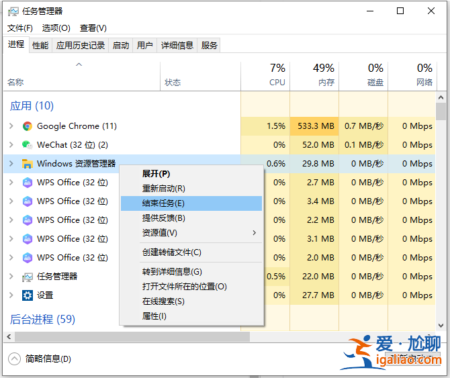Click the 应用 (10) group heading
Image resolution: width=450 pixels, height=378 pixels.
click(x=32, y=106)
